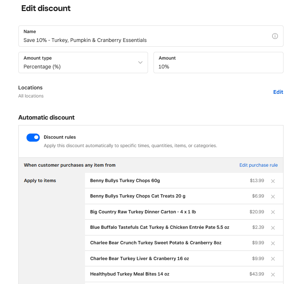
Task: Click the Amount input field
Action: coord(218,66)
